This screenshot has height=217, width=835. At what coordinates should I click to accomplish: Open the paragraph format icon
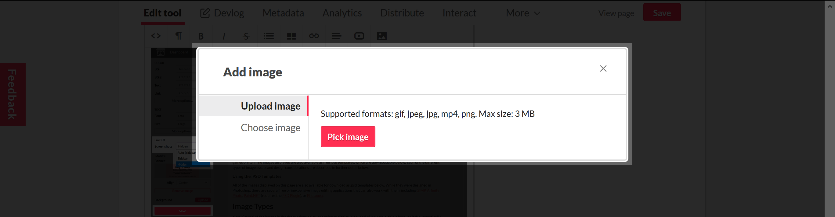coord(178,36)
